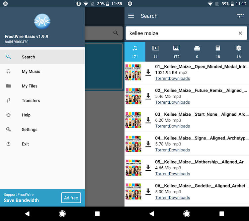249x221 pixels.
Task: Open TorrentDownloads link for track 03
Action: (172, 126)
